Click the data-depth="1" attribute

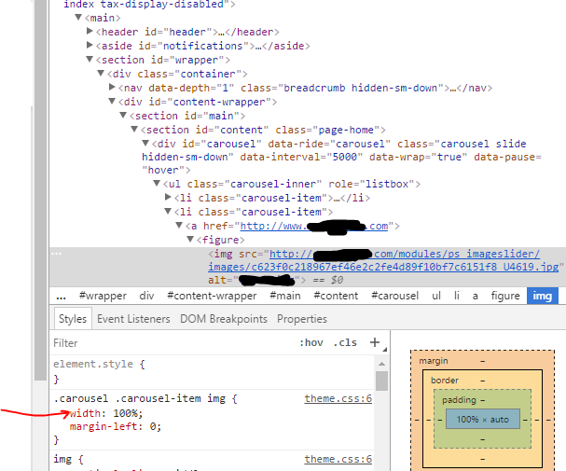click(191, 88)
